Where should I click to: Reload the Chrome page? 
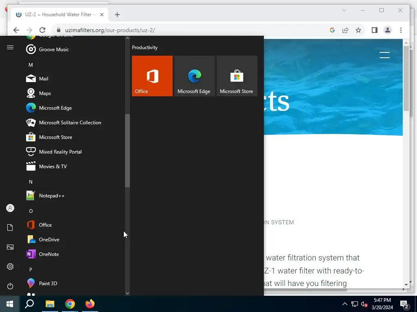42,30
